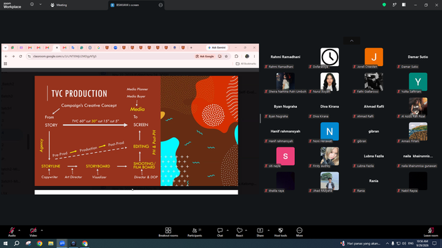This screenshot has height=248, width=442.
Task: Click Rahmi Ramadhani's participant tile
Action: (x=285, y=58)
